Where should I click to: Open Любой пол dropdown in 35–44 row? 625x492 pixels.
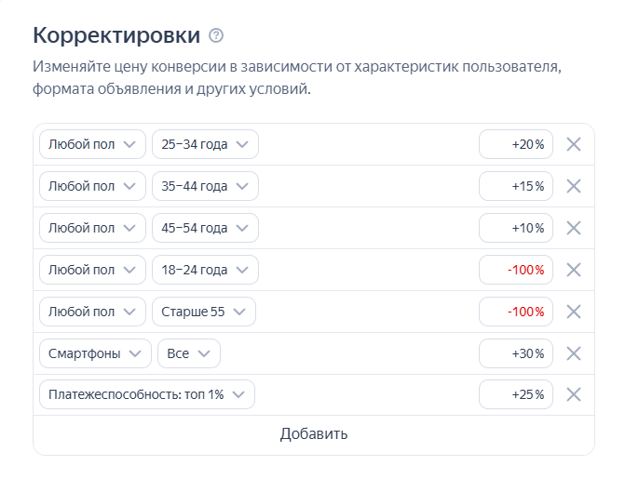[x=92, y=186]
